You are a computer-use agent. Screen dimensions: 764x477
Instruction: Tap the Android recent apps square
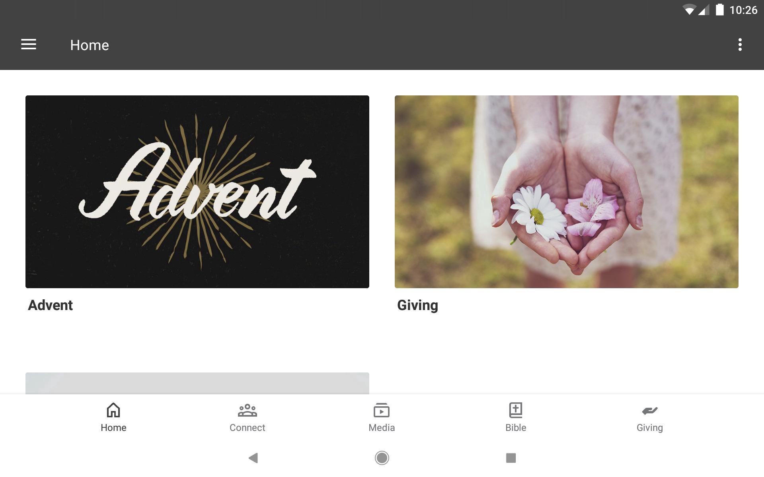(511, 458)
